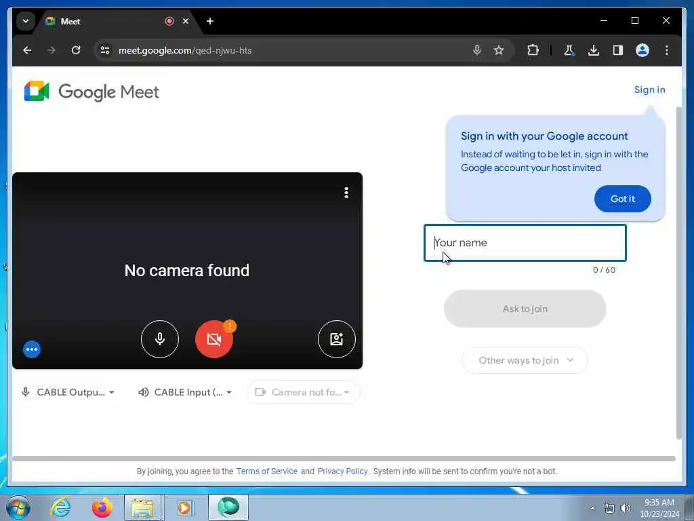The image size is (694, 521).
Task: Close the Meet tab
Action: click(x=186, y=21)
